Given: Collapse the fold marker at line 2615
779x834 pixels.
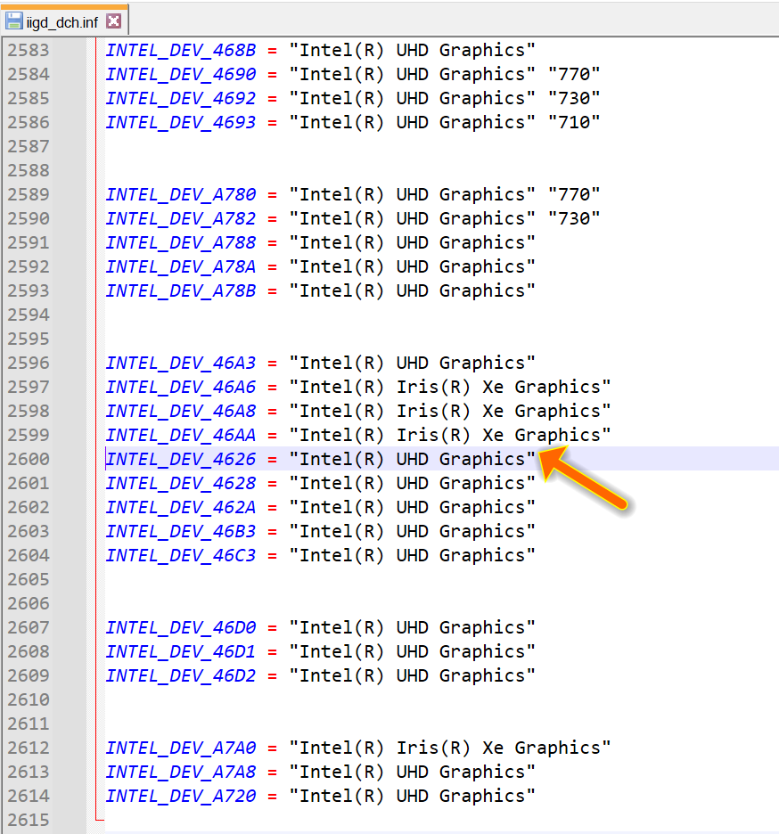Looking at the screenshot, I should (100, 820).
